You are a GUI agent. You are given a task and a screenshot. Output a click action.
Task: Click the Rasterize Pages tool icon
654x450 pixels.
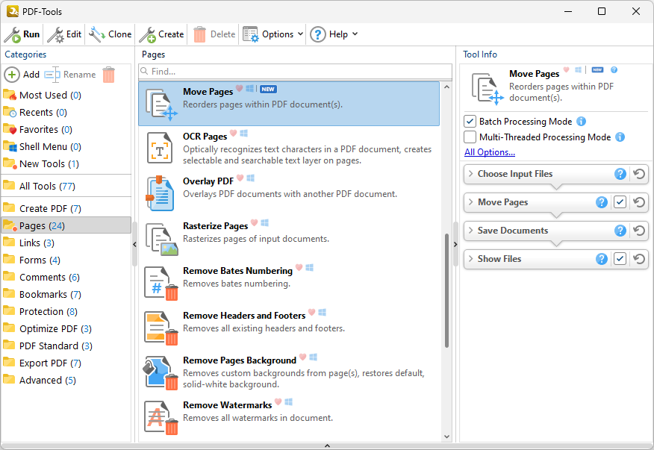click(159, 237)
